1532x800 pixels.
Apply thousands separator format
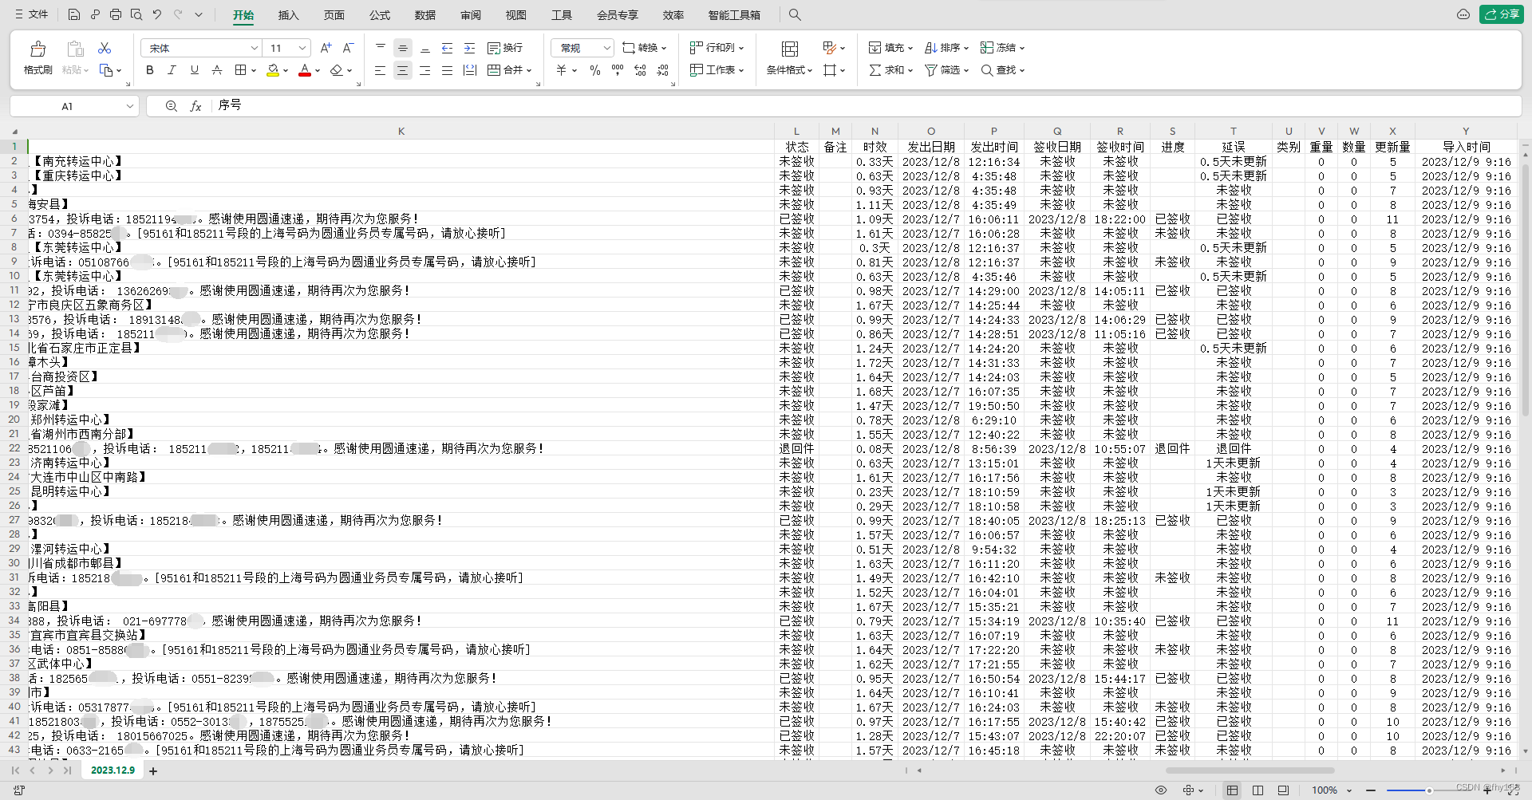tap(617, 70)
